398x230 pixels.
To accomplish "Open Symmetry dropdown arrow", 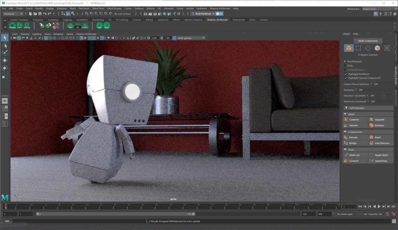I will point(356,90).
